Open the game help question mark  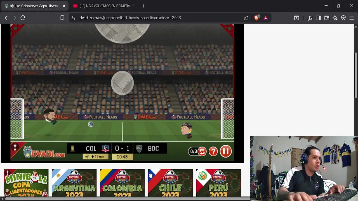(x=213, y=151)
